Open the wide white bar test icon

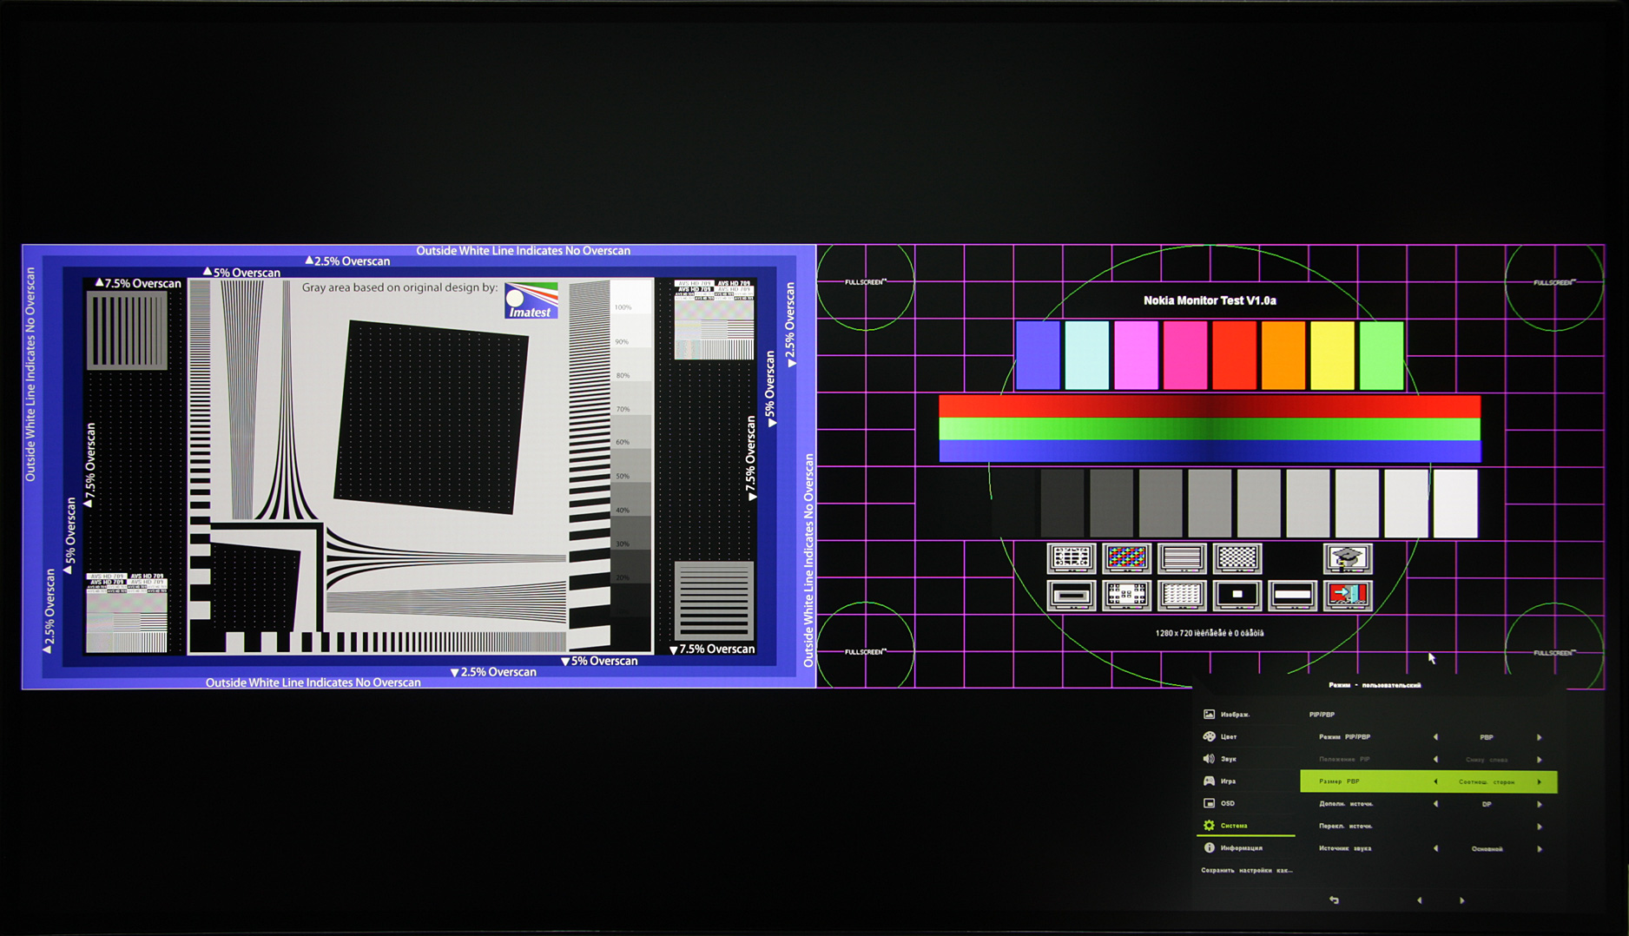pyautogui.click(x=1292, y=596)
